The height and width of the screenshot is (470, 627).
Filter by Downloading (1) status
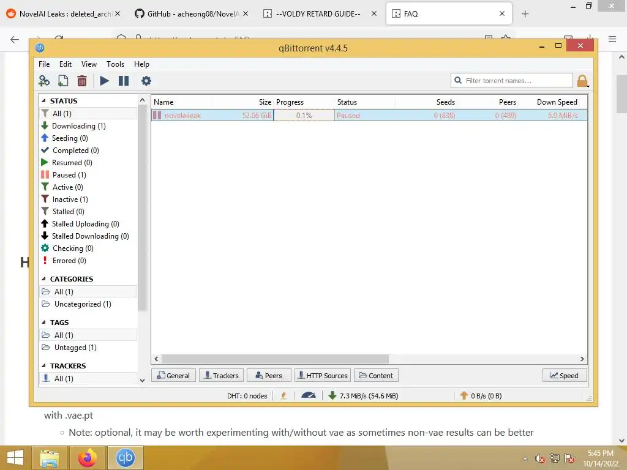click(88, 126)
